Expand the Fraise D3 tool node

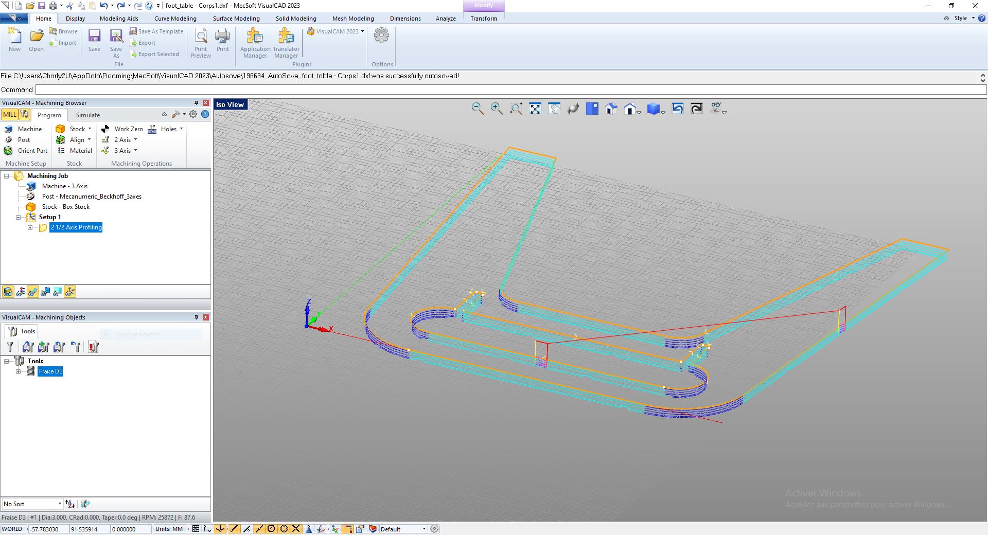click(19, 371)
